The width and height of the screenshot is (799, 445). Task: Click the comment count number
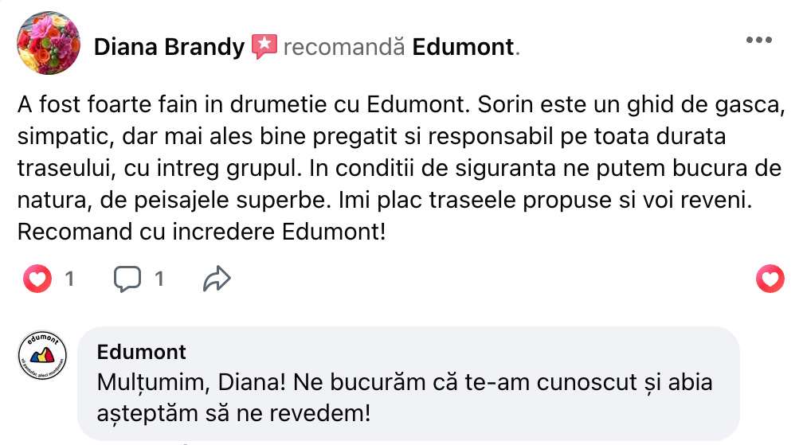(x=159, y=279)
